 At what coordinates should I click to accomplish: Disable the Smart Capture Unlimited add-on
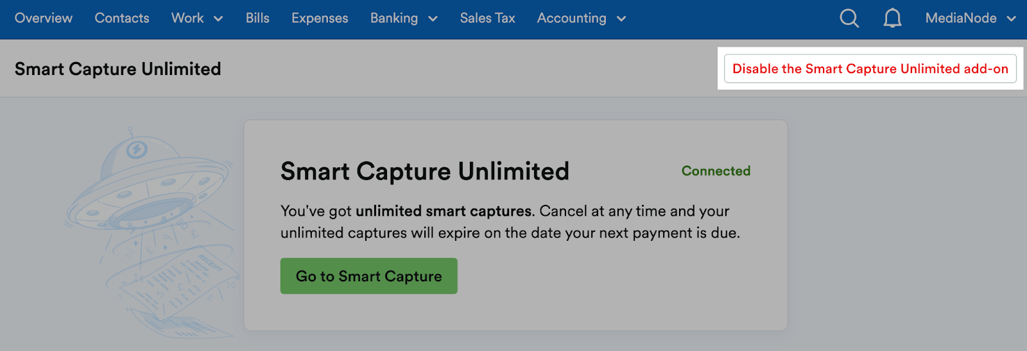pos(870,69)
